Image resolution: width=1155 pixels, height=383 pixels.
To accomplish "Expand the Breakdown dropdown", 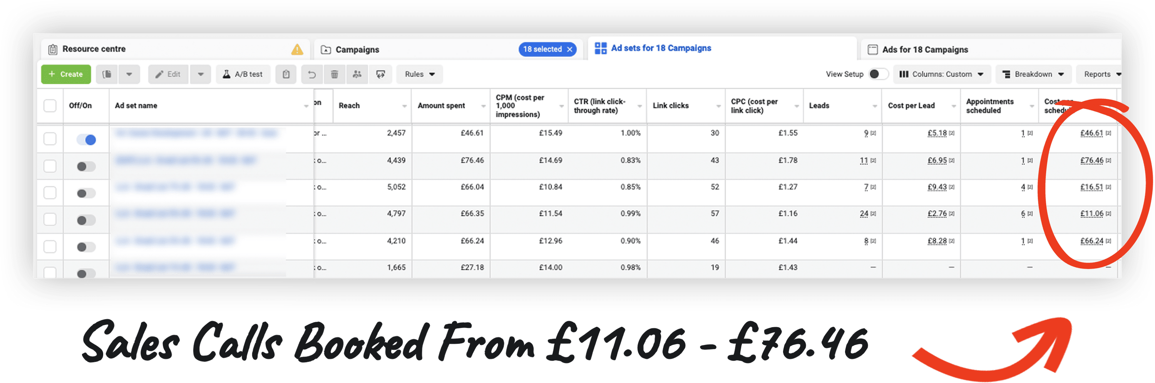I will tap(1033, 74).
